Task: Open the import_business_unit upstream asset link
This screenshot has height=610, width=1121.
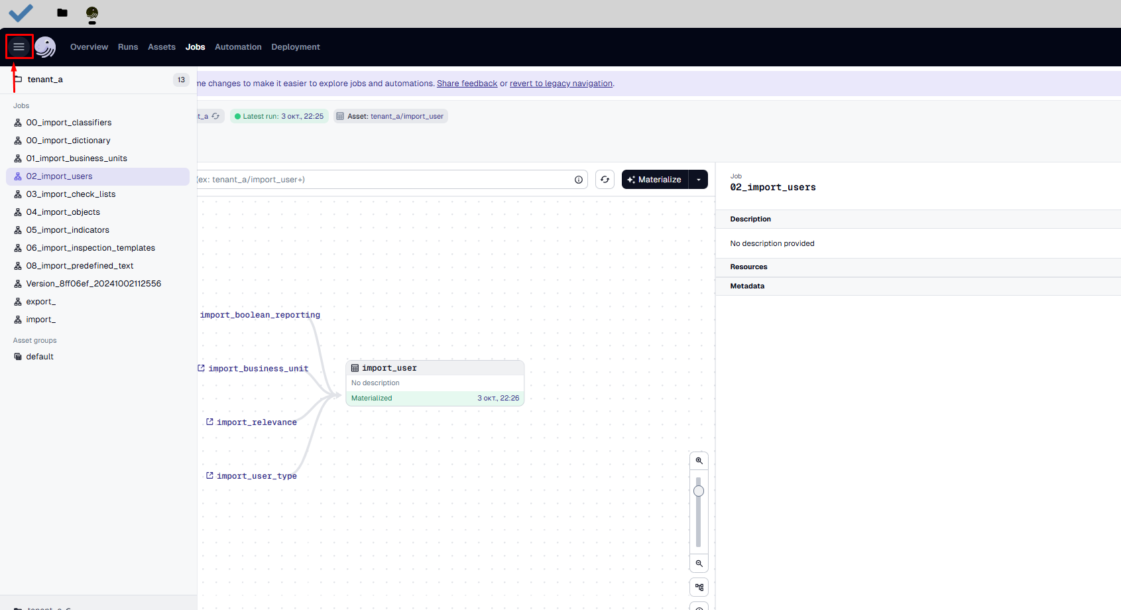Action: tap(258, 369)
